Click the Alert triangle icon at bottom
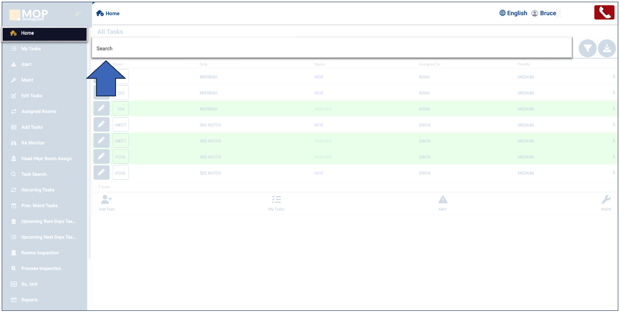 coord(442,200)
